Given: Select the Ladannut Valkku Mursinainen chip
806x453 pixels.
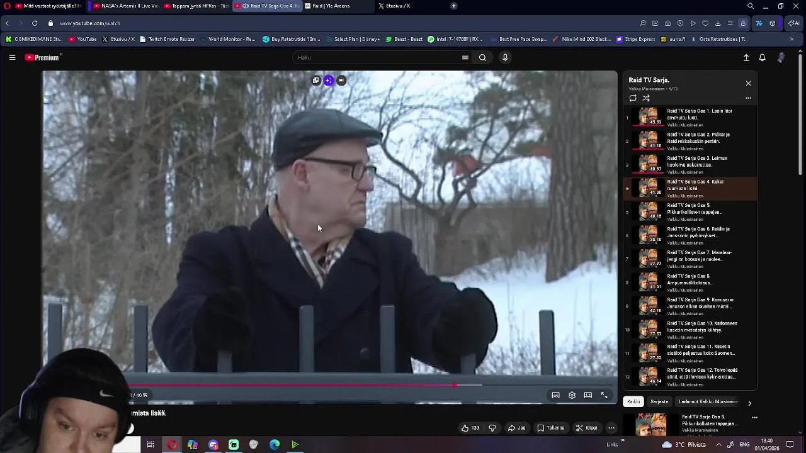Looking at the screenshot, I should (708, 401).
